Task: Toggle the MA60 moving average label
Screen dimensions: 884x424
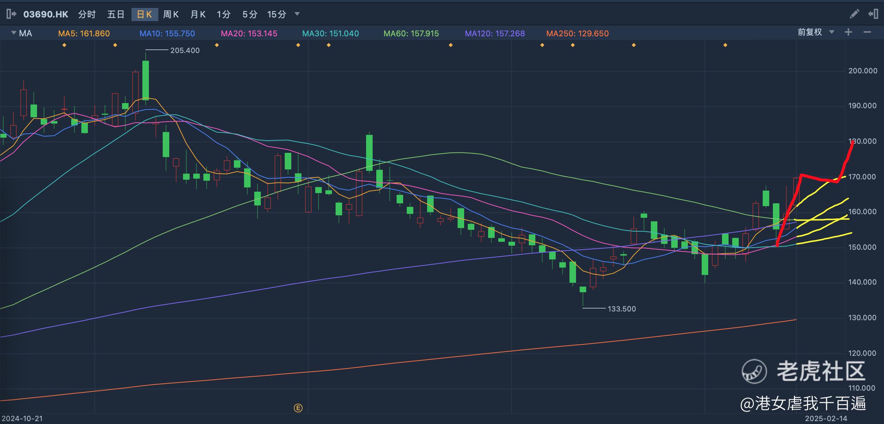Action: 411,33
